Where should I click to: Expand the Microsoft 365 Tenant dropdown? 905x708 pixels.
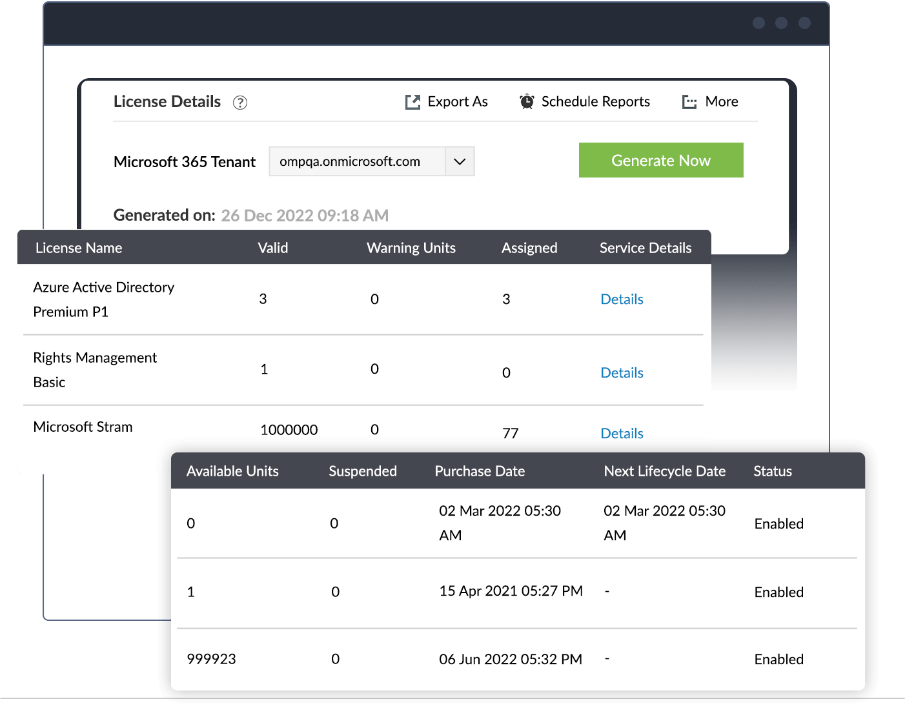point(460,161)
